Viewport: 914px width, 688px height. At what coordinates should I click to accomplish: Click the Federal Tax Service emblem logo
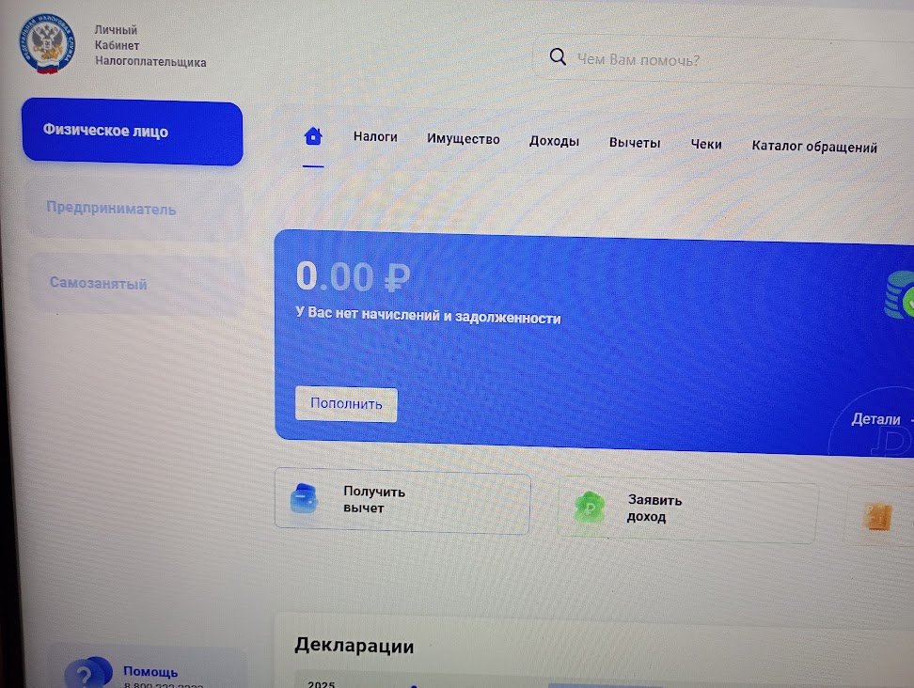point(48,44)
